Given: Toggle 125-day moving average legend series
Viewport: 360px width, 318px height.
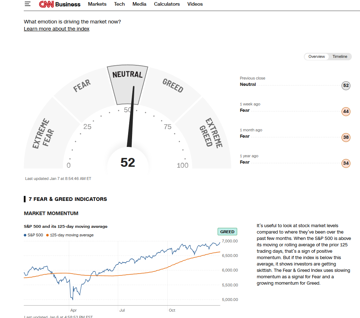Looking at the screenshot, I should point(70,235).
